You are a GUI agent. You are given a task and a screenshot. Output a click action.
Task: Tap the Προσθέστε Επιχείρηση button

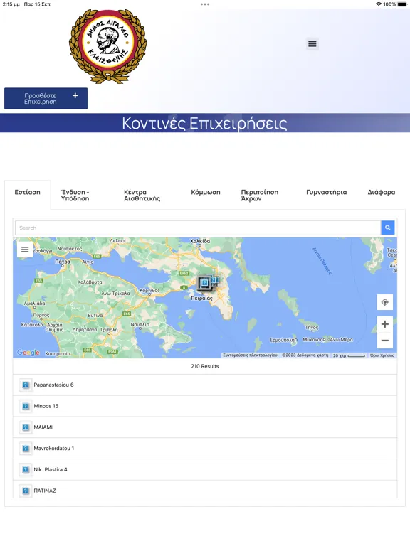coord(46,99)
